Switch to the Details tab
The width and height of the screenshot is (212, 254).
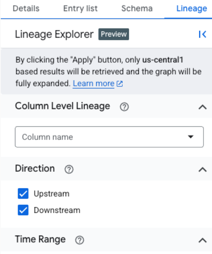pos(26,8)
